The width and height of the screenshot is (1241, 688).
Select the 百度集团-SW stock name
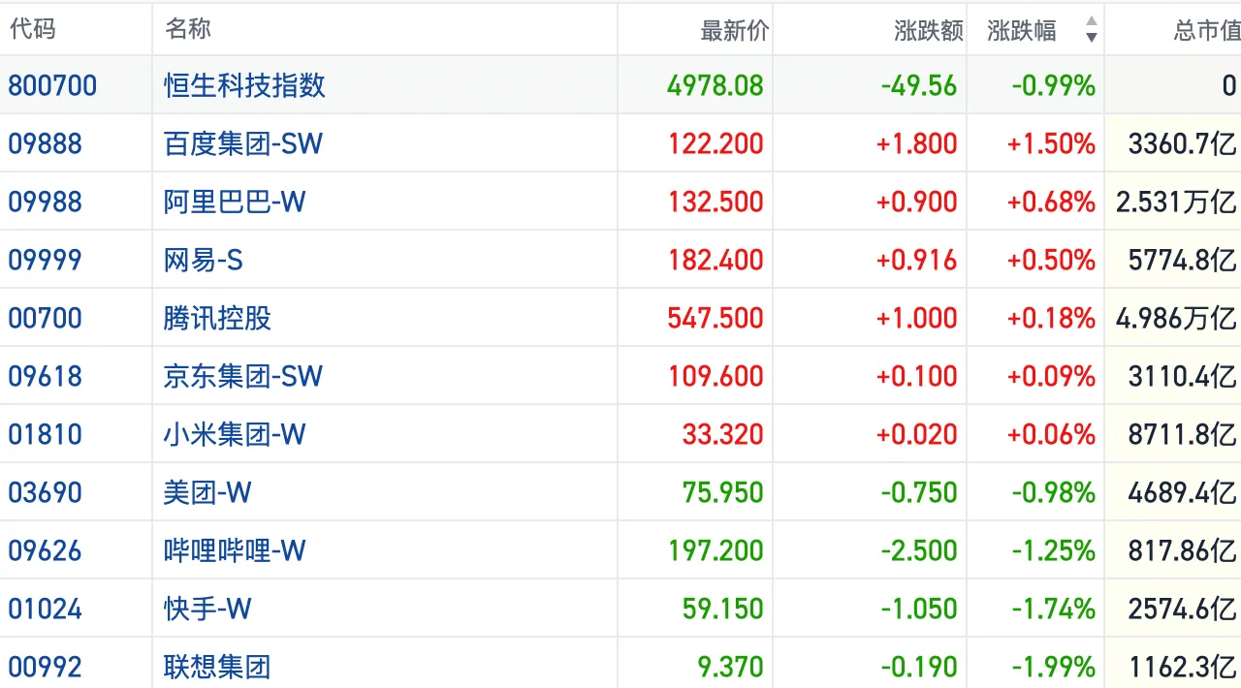[x=242, y=143]
